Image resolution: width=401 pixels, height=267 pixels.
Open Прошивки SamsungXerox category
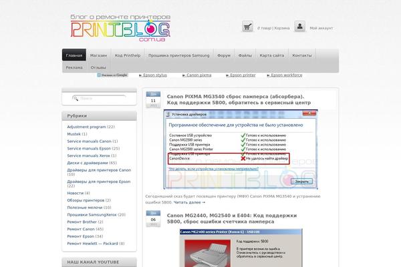[x=92, y=215]
